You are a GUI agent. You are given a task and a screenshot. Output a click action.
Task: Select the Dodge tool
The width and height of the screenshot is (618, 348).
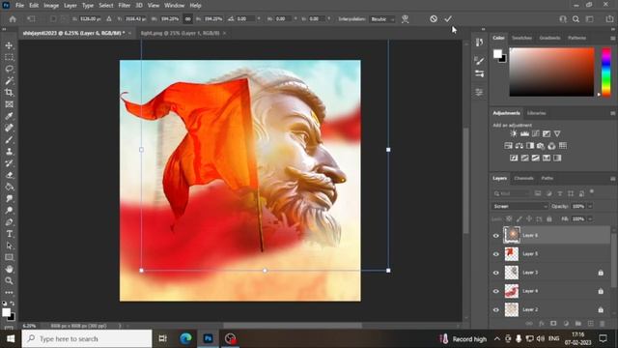[9, 211]
